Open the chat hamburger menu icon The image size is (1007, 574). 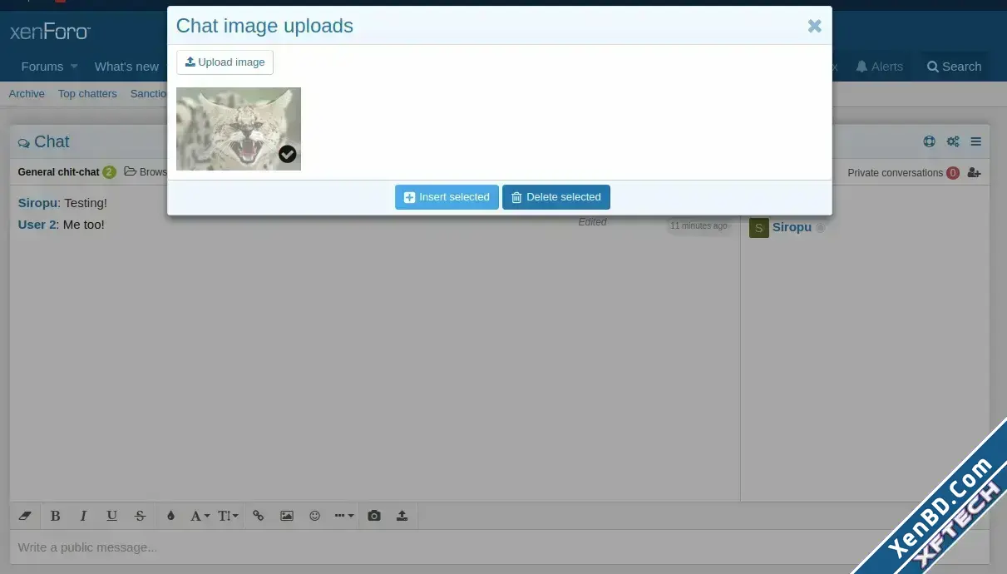click(x=976, y=141)
